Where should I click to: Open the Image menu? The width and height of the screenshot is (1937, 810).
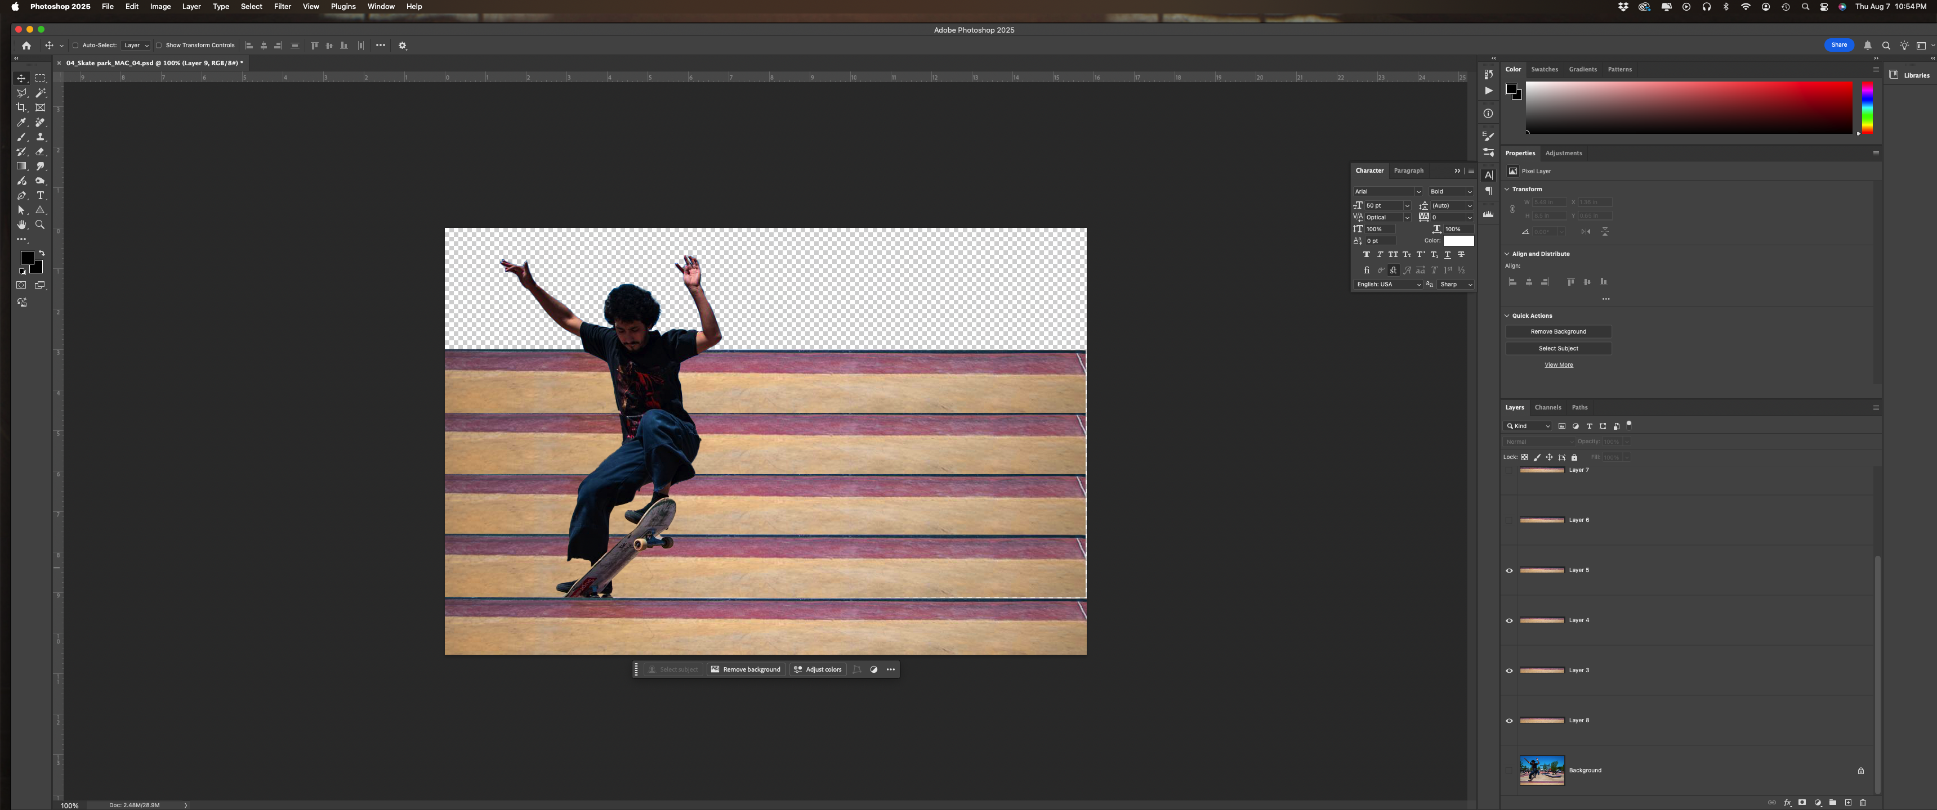160,7
